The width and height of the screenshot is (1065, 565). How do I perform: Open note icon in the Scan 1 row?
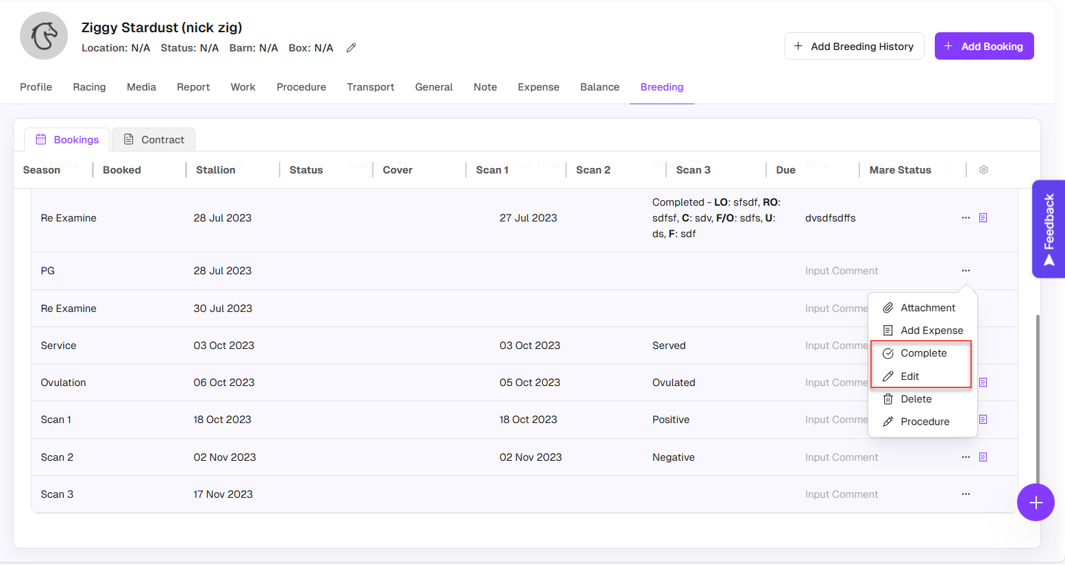click(983, 420)
